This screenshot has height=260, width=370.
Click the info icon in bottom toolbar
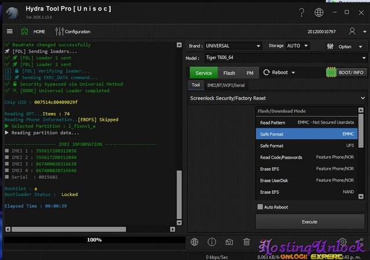212,242
